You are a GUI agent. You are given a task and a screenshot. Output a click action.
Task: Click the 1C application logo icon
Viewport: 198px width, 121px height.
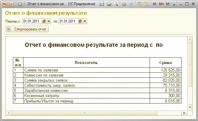point(5,4)
